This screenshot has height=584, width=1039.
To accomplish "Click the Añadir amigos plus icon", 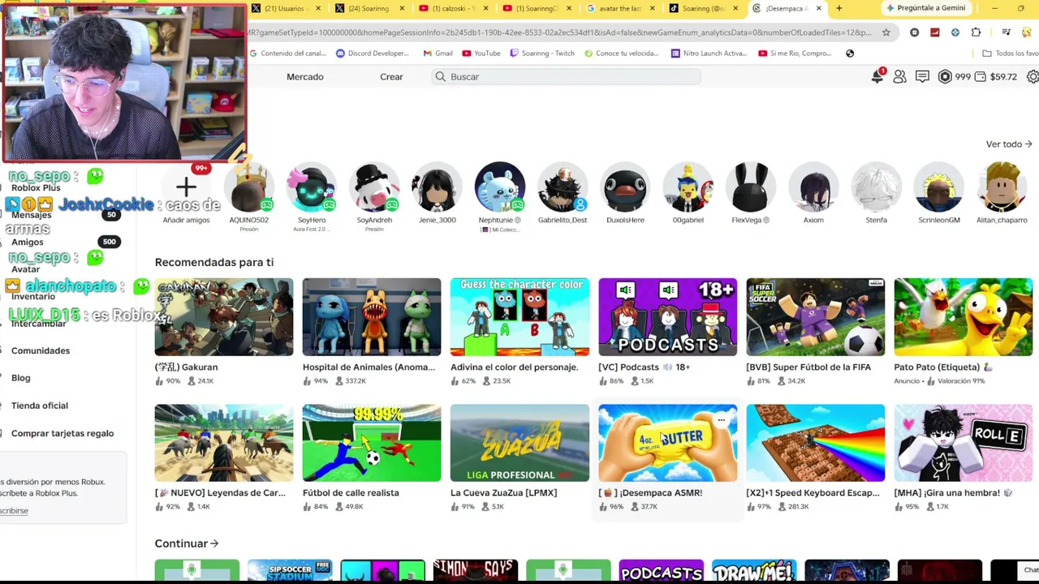I will tap(186, 188).
